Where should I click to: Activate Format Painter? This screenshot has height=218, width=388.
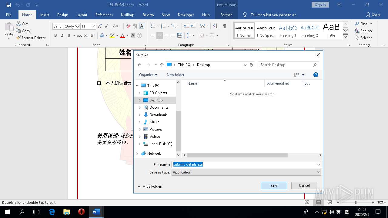point(31,38)
